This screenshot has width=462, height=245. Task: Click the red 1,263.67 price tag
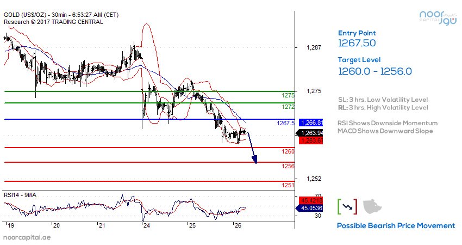coord(311,140)
